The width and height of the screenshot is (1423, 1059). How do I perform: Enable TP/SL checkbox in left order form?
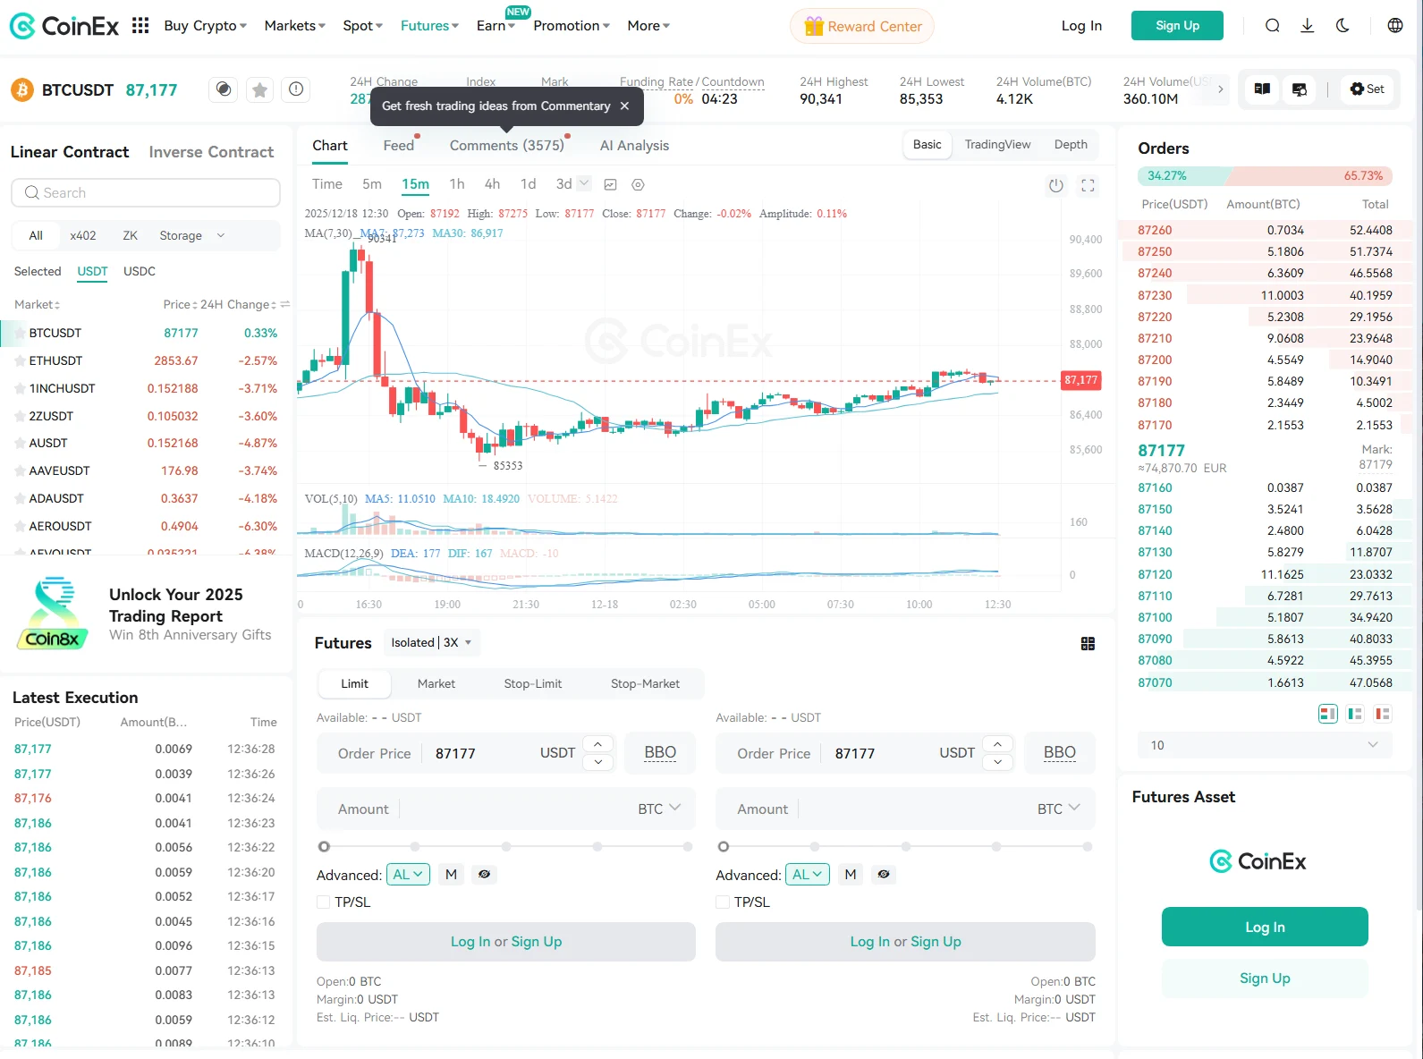pos(324,902)
